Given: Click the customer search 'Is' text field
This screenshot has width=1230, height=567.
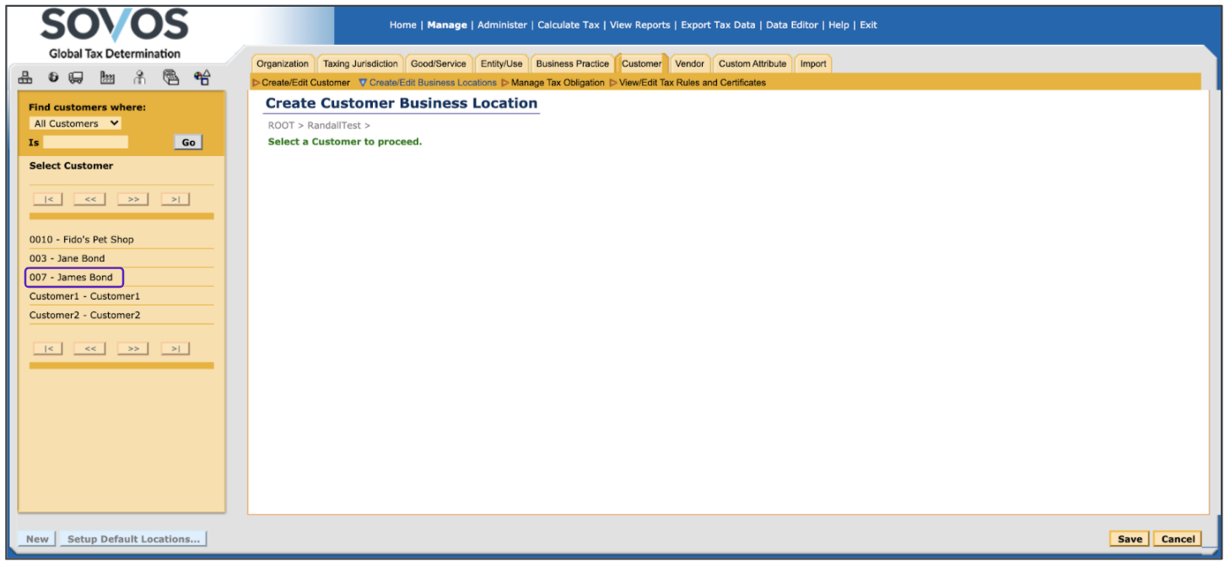Looking at the screenshot, I should tap(85, 143).
